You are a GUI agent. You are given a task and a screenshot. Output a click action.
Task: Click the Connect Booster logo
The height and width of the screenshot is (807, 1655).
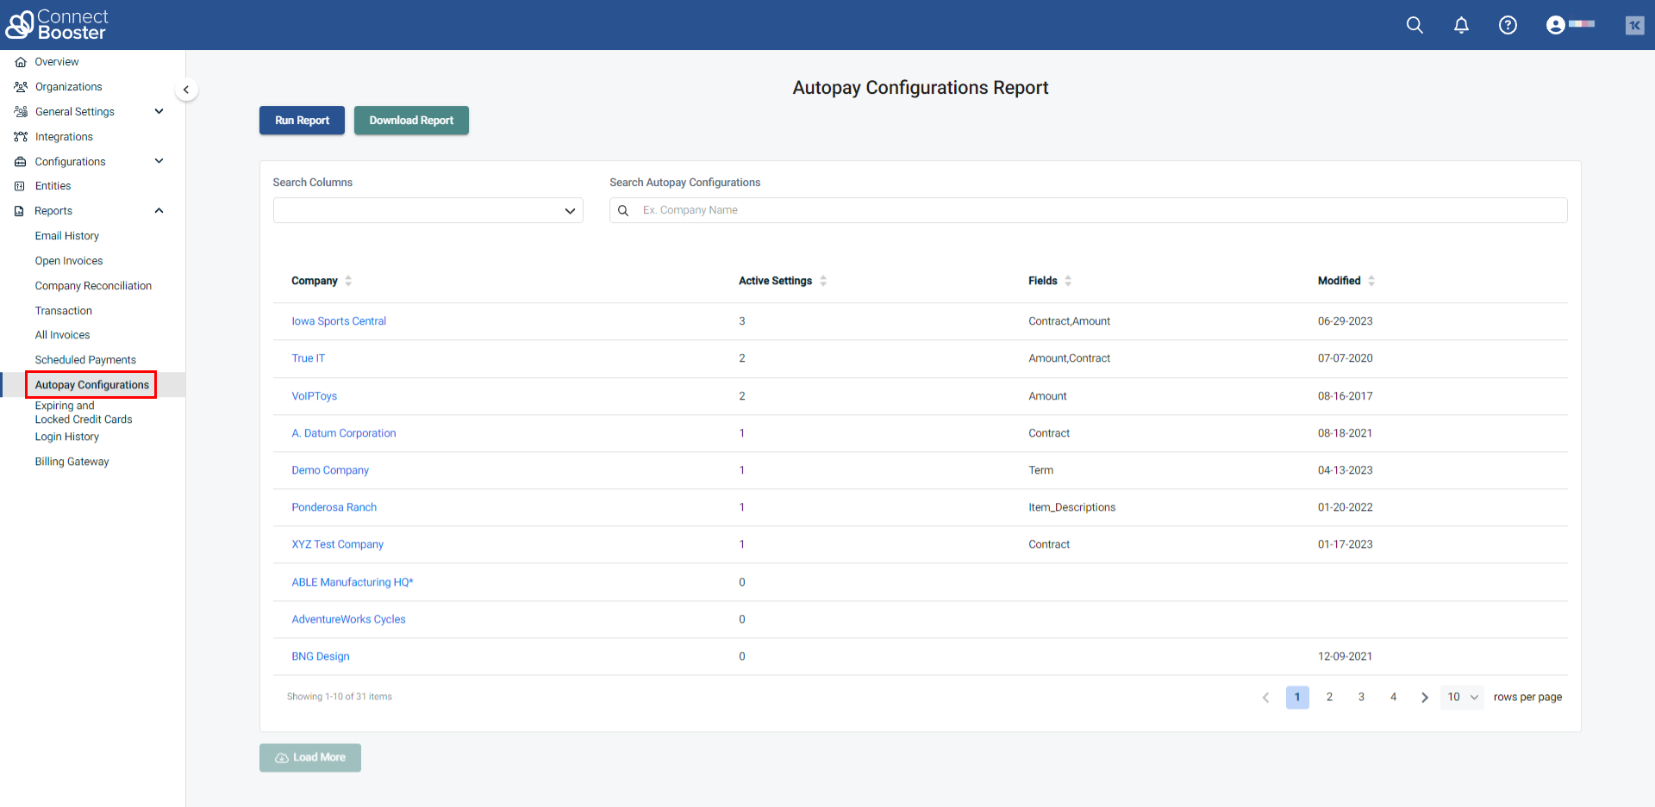coord(57,25)
